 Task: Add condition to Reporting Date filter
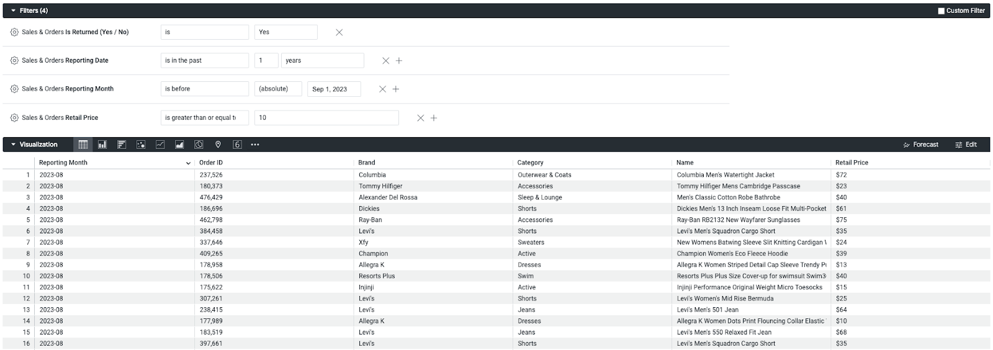pos(399,61)
